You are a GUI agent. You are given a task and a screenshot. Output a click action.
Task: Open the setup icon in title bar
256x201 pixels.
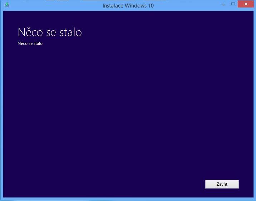7,5
